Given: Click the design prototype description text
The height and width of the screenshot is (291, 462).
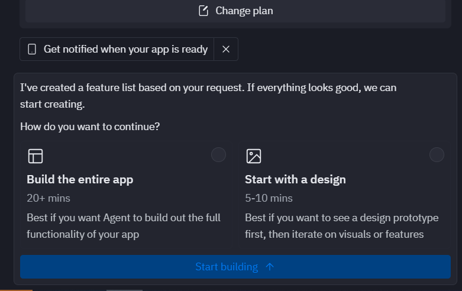Looking at the screenshot, I should click(341, 226).
